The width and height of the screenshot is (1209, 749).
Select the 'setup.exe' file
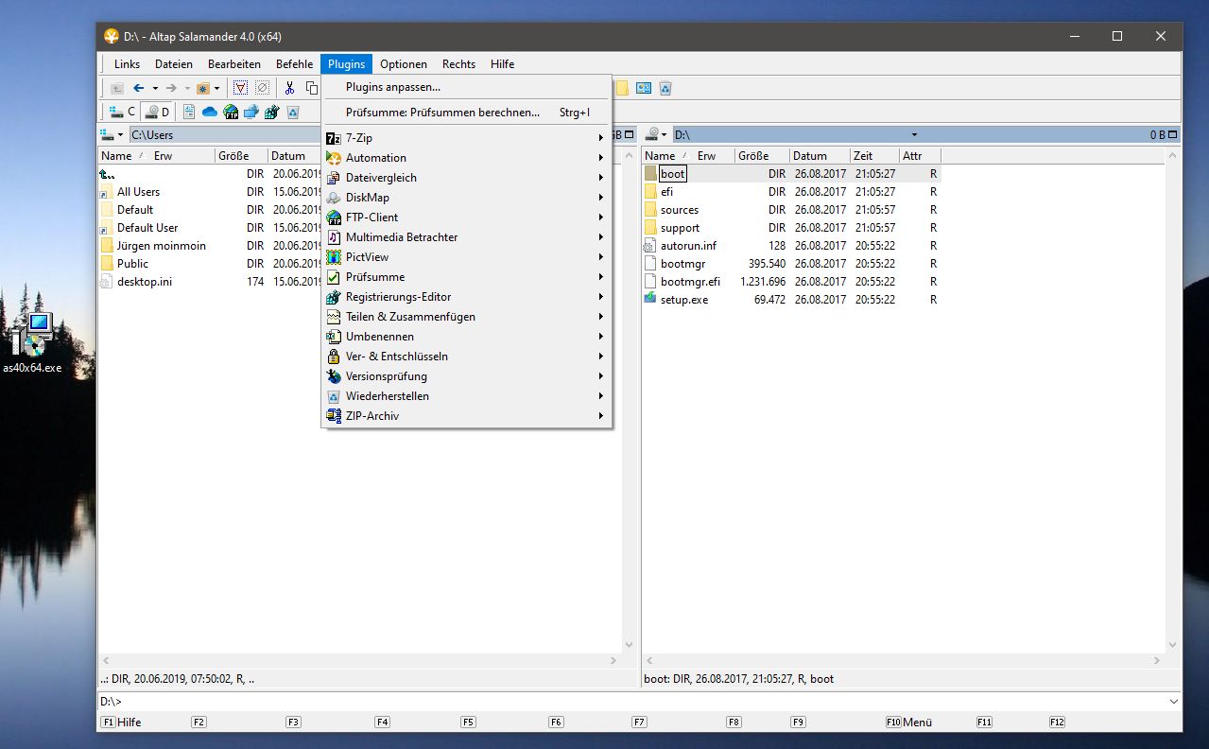click(x=684, y=300)
